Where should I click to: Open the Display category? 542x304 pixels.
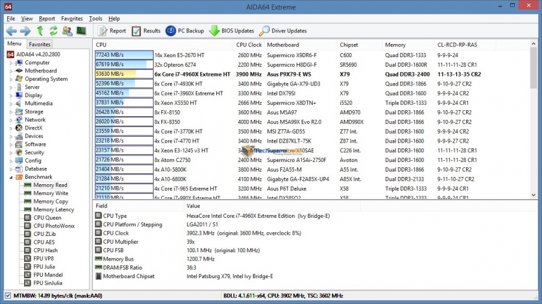pos(33,95)
